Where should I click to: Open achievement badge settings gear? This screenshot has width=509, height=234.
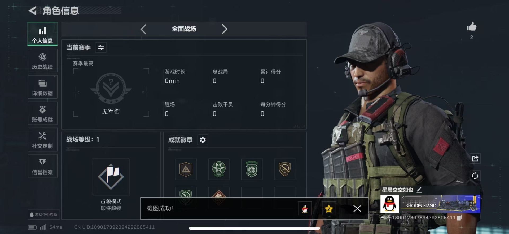[203, 140]
